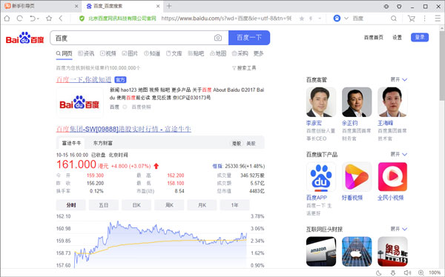Viewport: 445px width, 277px height.
Task: Expand the 互联网巨头财报 panel
Action: coord(399,229)
